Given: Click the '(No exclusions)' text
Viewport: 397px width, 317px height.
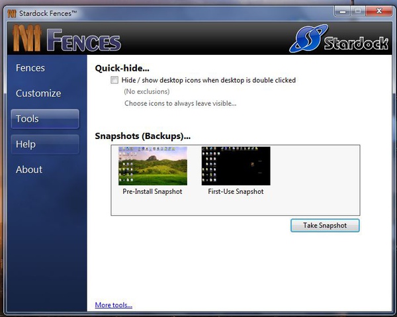Looking at the screenshot, I should [147, 91].
